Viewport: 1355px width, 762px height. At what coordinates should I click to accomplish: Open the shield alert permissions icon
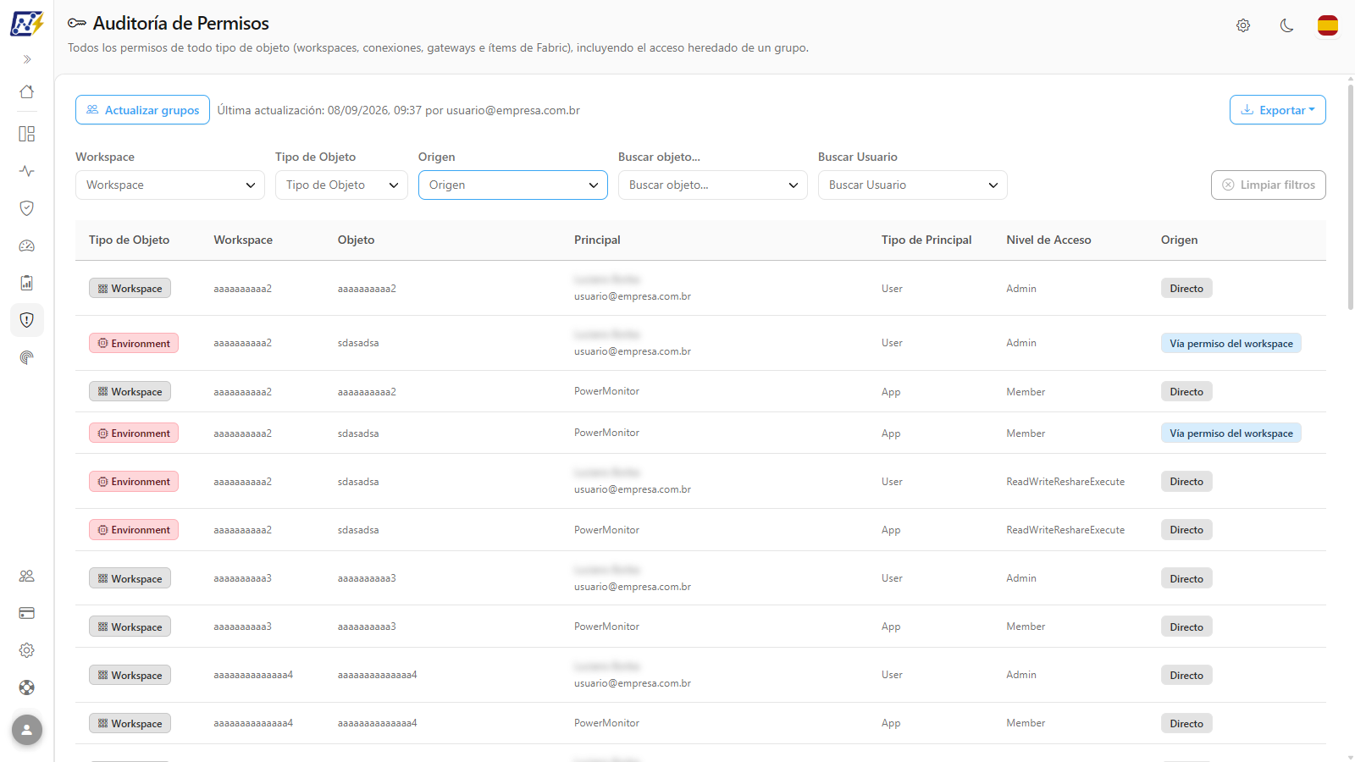tap(27, 320)
